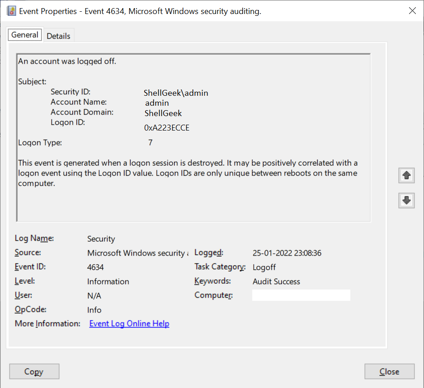Dismiss dialog with the Close button
The height and width of the screenshot is (388, 424).
click(389, 371)
